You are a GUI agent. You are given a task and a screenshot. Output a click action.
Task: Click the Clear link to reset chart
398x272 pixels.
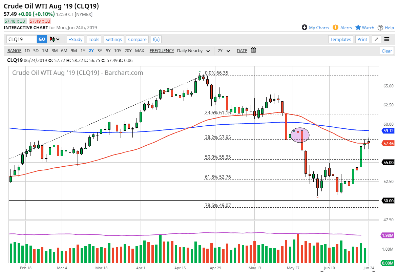point(386,50)
